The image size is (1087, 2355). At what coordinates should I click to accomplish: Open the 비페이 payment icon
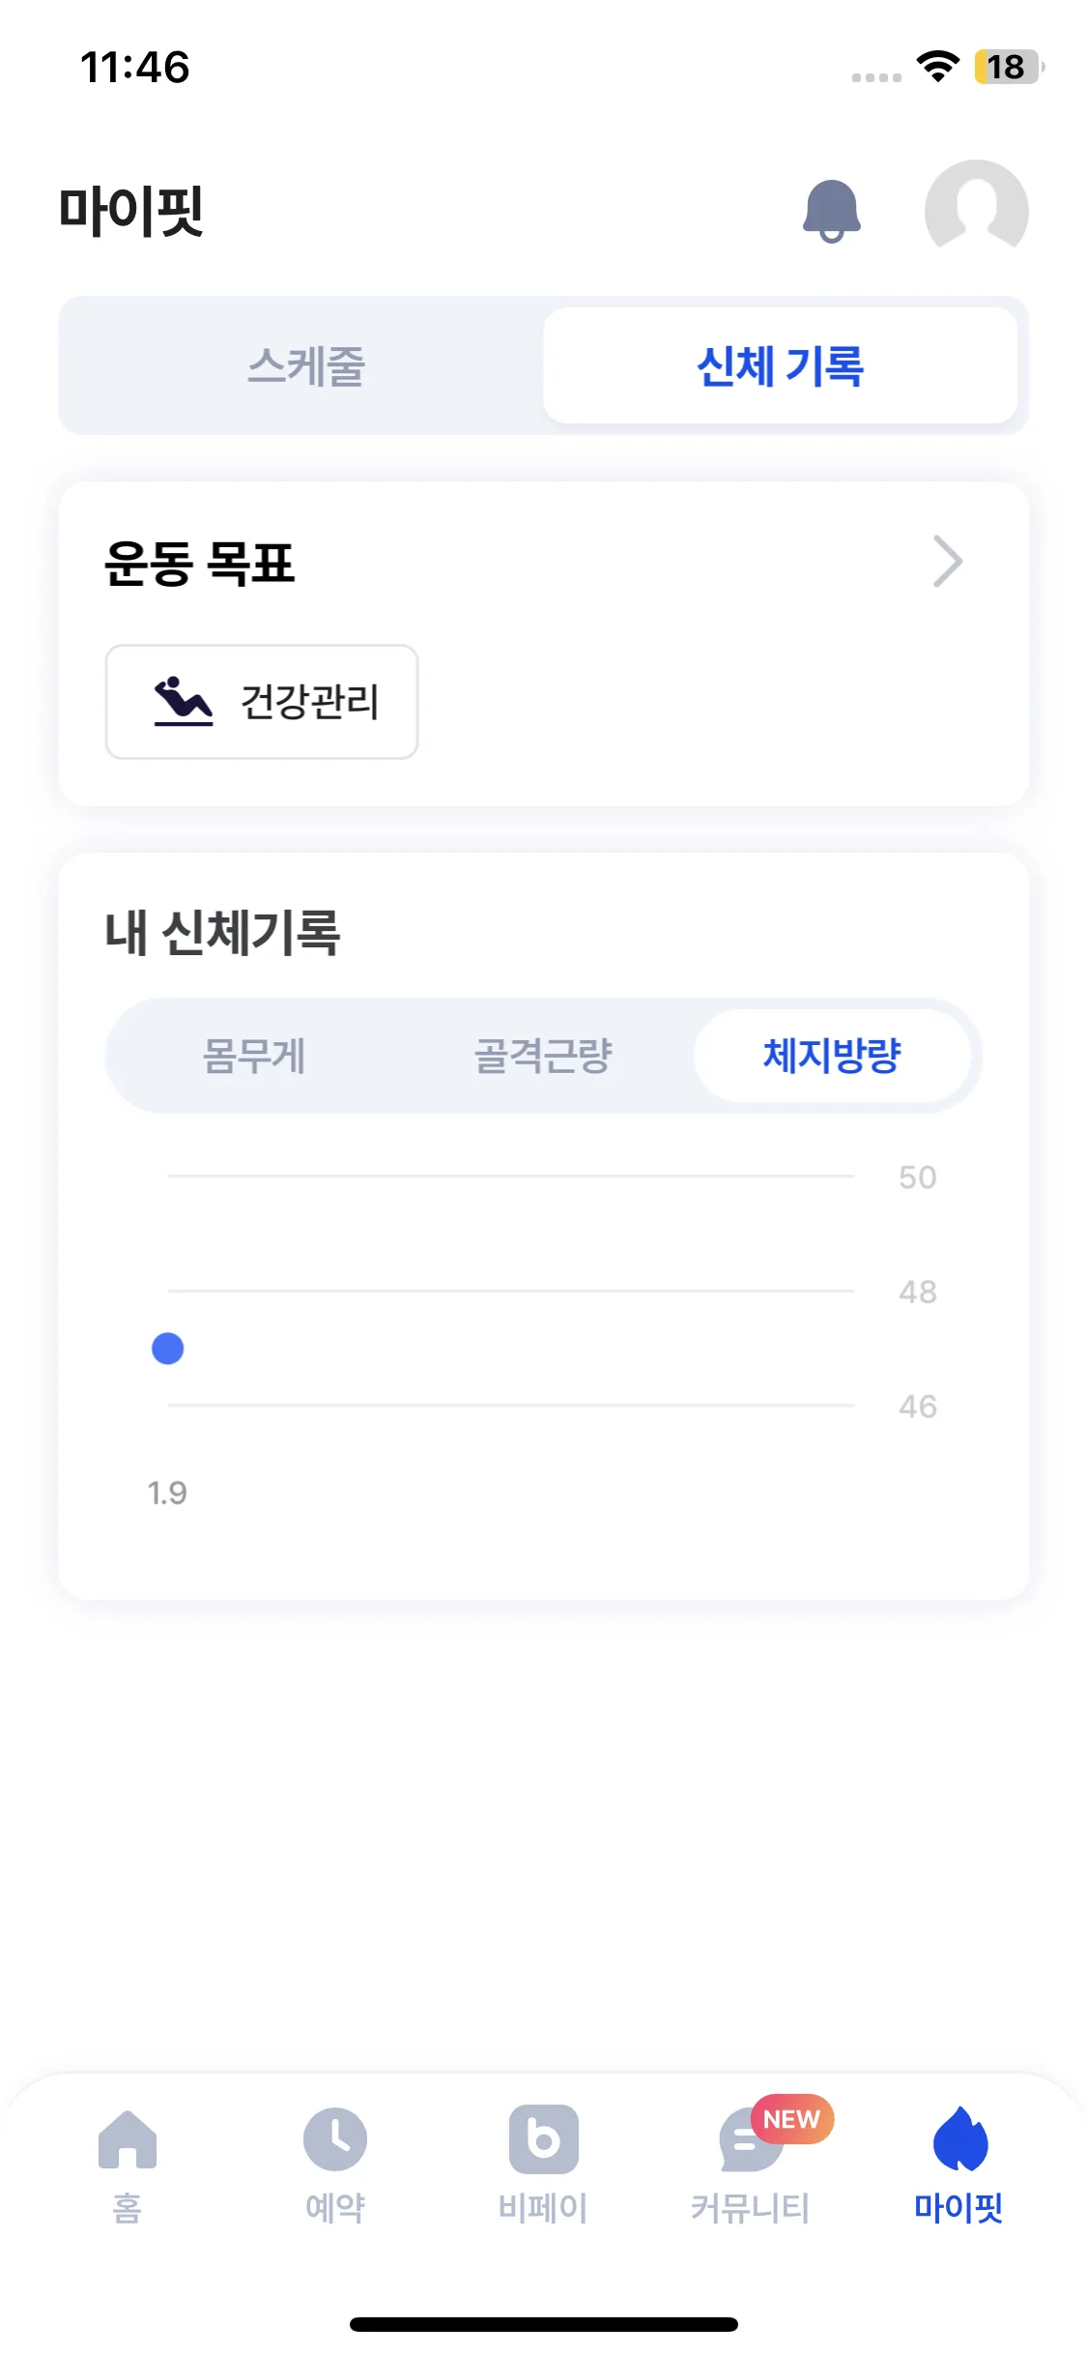coord(543,2140)
